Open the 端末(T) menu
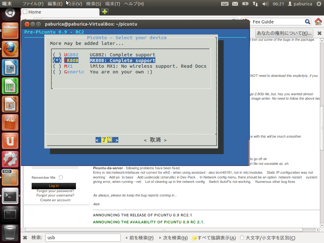 point(113,4)
